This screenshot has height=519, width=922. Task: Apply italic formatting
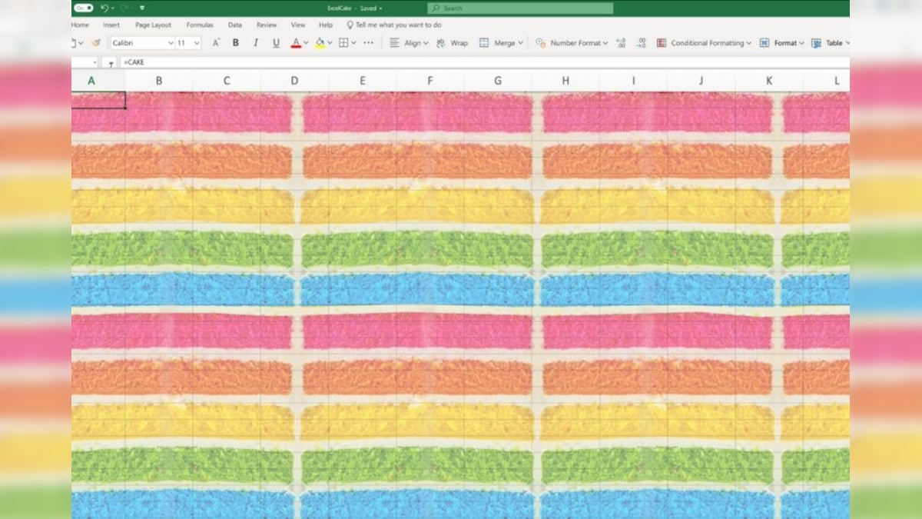255,43
